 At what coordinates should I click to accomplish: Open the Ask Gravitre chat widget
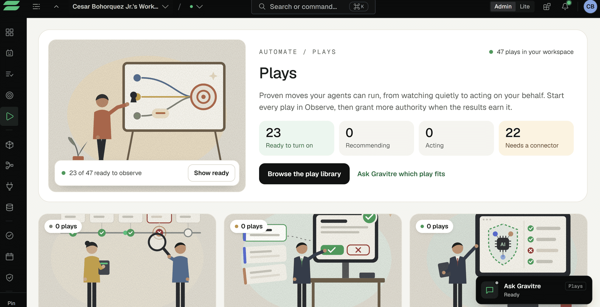tap(534, 290)
